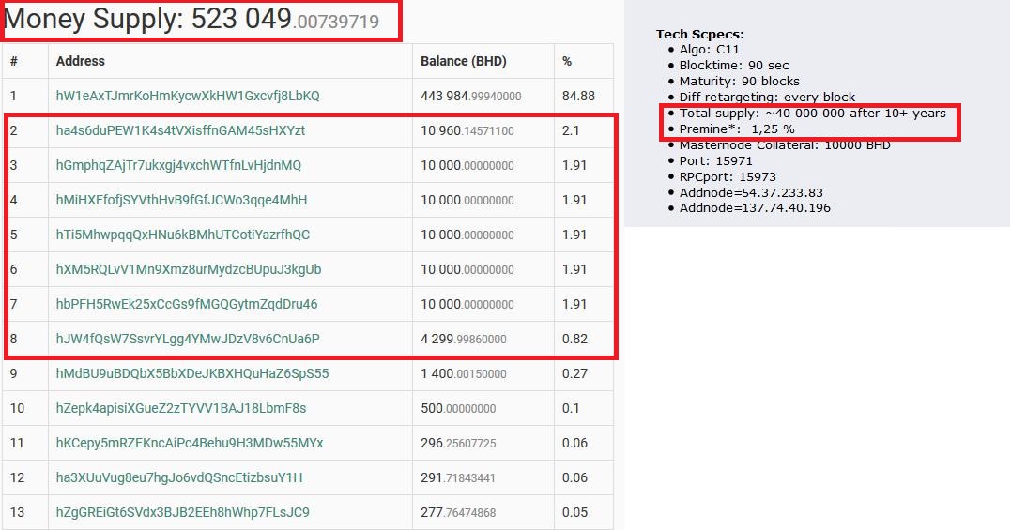Select the Blocktime: 90 sec line
Screen dimensions: 1011x530
[734, 66]
